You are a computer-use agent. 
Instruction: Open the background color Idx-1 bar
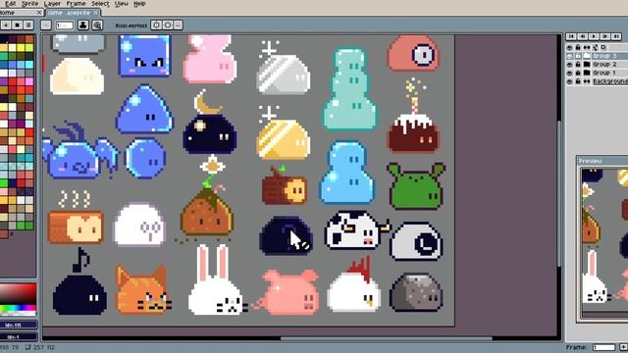[19, 337]
